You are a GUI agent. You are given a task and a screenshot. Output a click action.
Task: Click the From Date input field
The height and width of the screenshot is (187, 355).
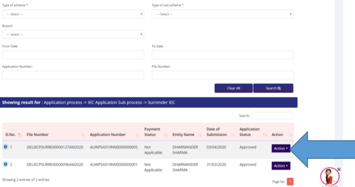pyautogui.click(x=73, y=55)
